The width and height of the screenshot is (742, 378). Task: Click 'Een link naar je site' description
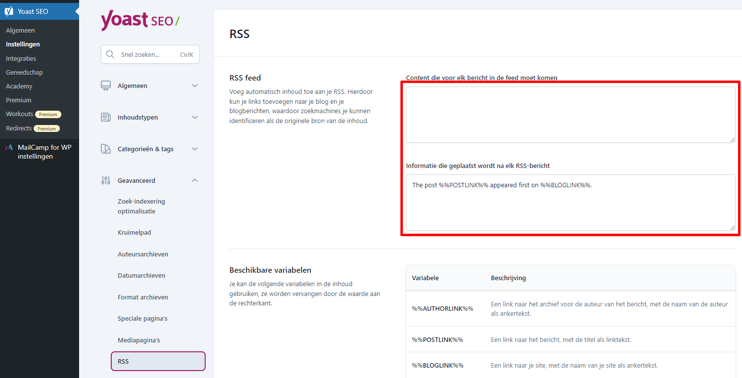[574, 365]
